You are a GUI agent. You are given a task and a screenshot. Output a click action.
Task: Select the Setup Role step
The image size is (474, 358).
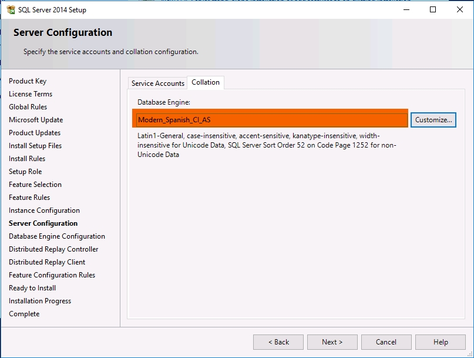point(25,172)
